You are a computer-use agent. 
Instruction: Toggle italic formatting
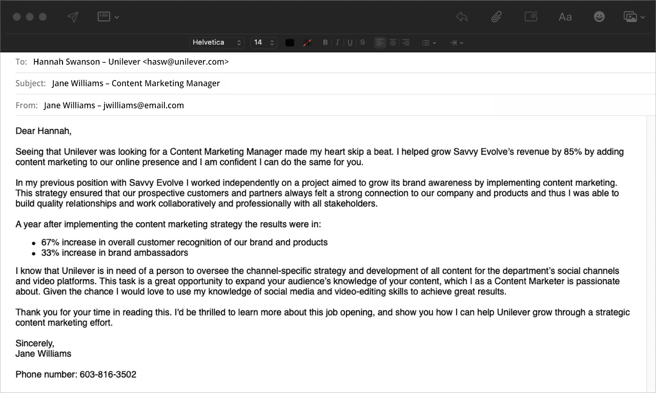tap(337, 43)
